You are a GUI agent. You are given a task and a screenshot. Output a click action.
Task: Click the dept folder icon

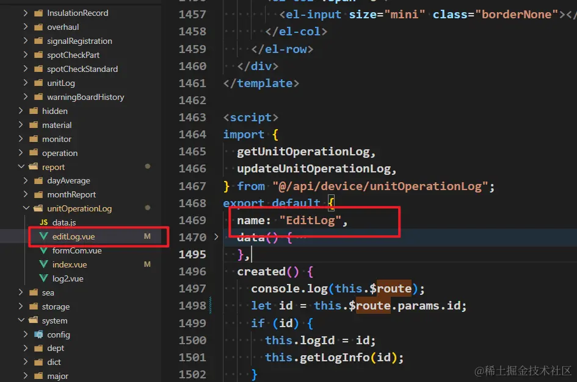pos(38,348)
